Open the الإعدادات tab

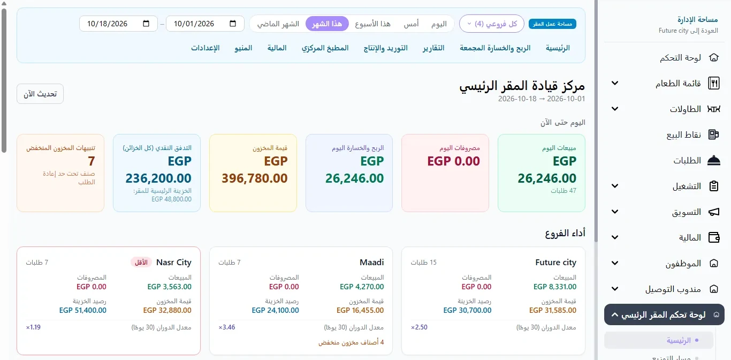tap(205, 48)
